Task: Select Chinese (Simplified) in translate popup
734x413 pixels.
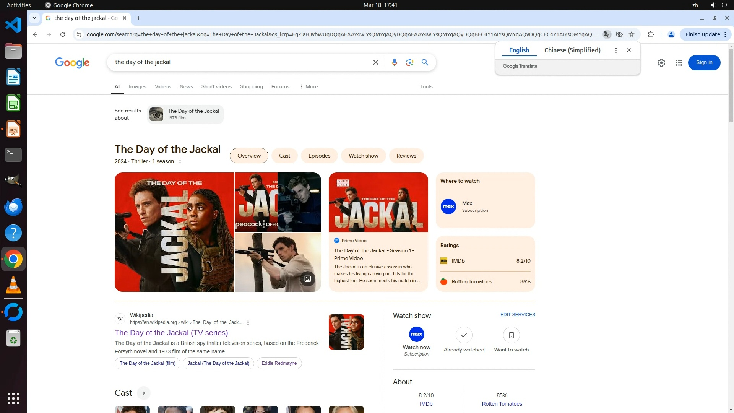Action: click(x=572, y=50)
